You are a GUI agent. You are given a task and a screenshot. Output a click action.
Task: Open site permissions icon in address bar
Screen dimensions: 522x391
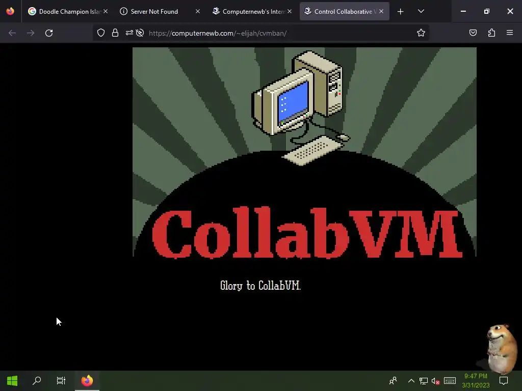[x=129, y=33]
